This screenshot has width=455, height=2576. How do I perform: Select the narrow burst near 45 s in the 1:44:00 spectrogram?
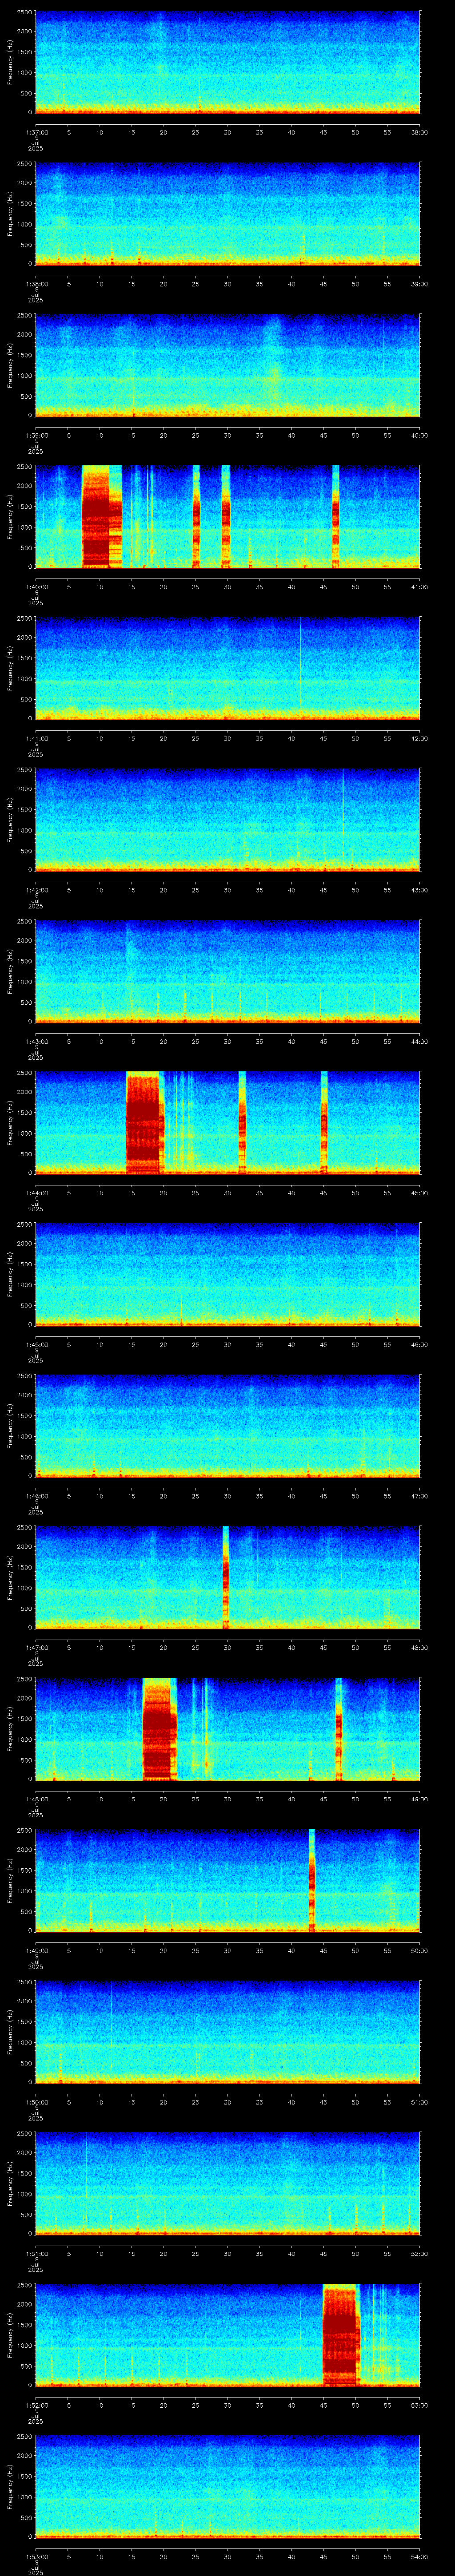(x=324, y=1122)
